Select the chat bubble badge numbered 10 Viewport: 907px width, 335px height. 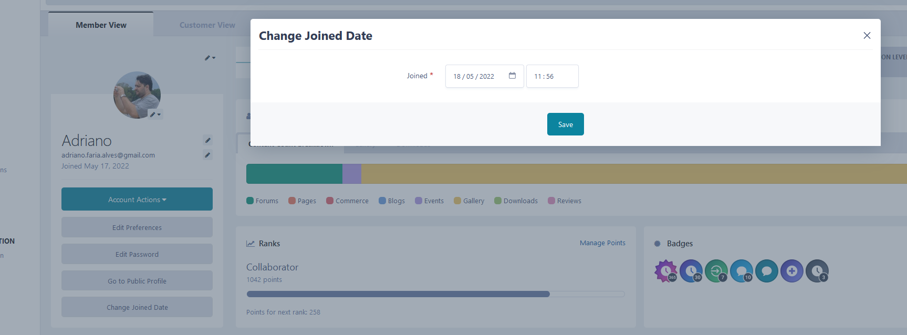[x=741, y=271]
